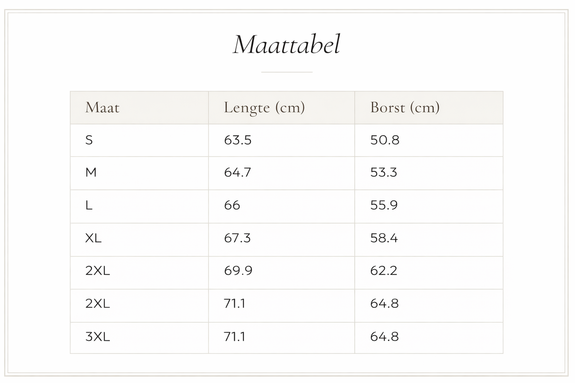Pick the 53.3 chest value
The width and height of the screenshot is (575, 383).
[x=384, y=173]
